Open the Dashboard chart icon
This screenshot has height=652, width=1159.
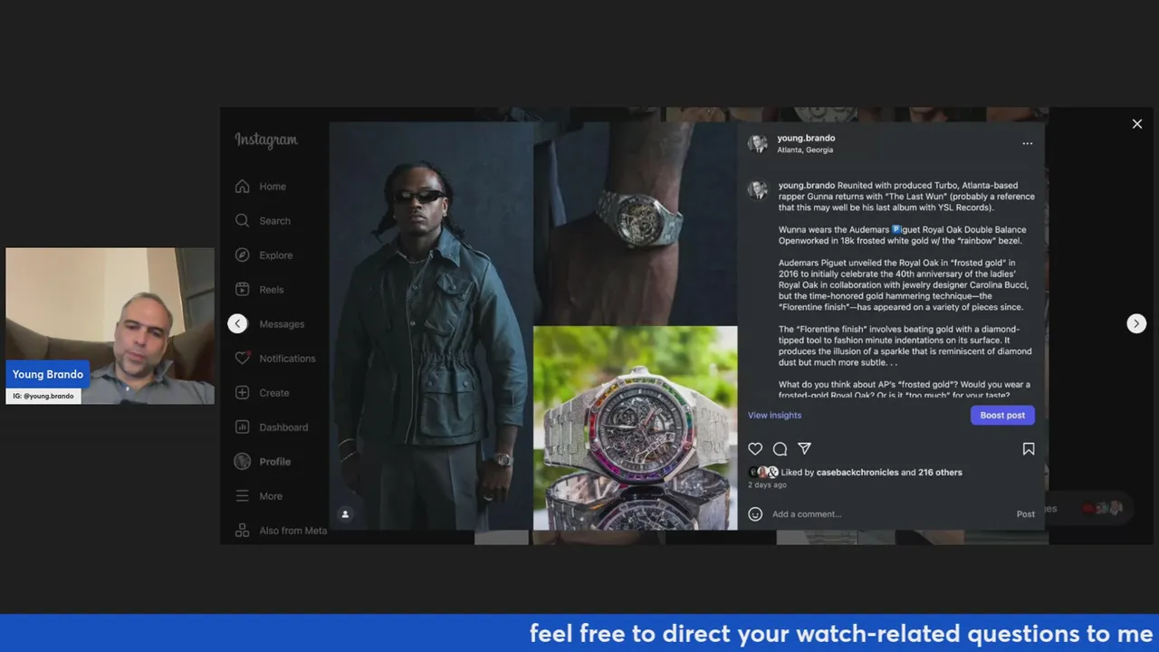point(242,427)
